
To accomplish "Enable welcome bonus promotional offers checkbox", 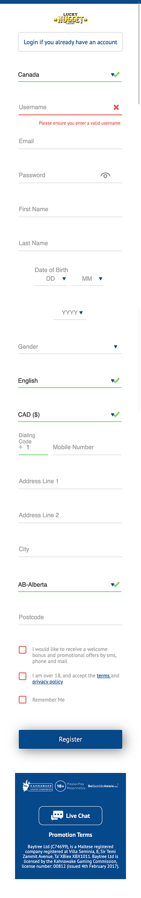I will tap(23, 650).
